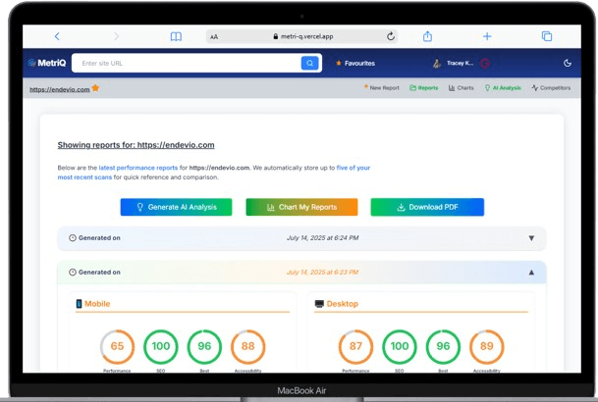The image size is (598, 402).
Task: Click the clock icon on the 6:24 PM row
Action: 73,238
